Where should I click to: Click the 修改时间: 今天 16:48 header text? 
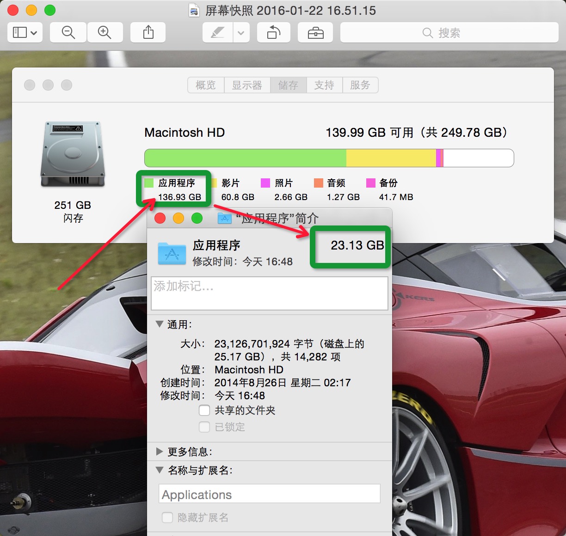tap(242, 262)
